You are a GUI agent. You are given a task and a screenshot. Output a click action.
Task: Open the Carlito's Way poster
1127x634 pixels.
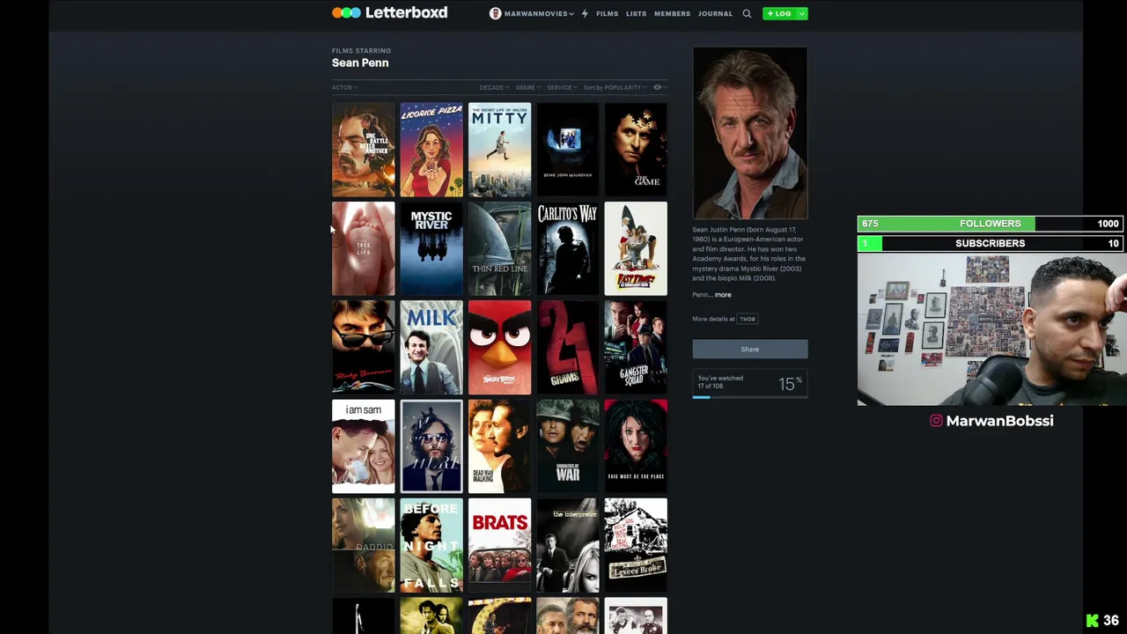point(567,248)
